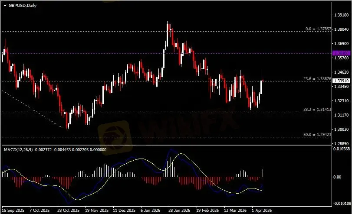352x214 pixels.
Task: Select the 38.2 = 1.31413 Fibonacci label
Action: pos(317,109)
